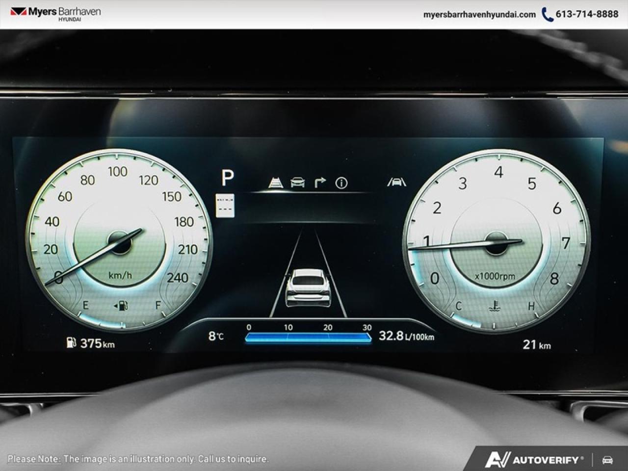This screenshot has width=628, height=471.
Task: Select the P gear indicator
Action: click(x=228, y=178)
